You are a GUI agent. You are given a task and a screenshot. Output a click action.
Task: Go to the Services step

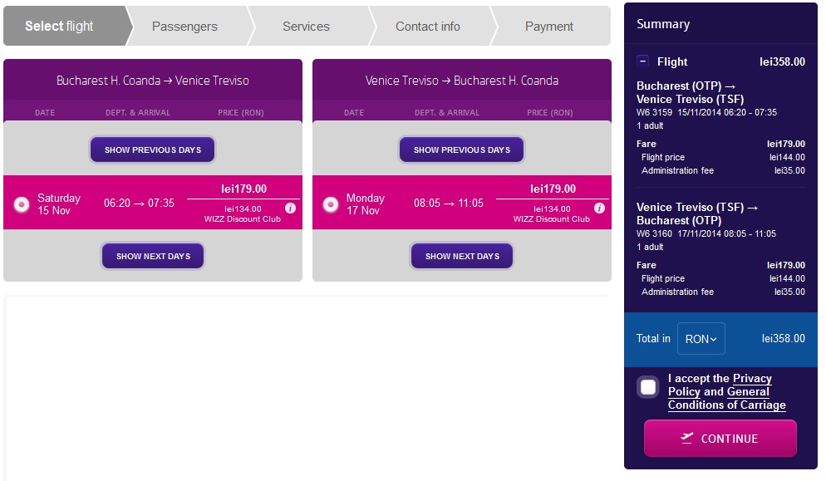[306, 27]
